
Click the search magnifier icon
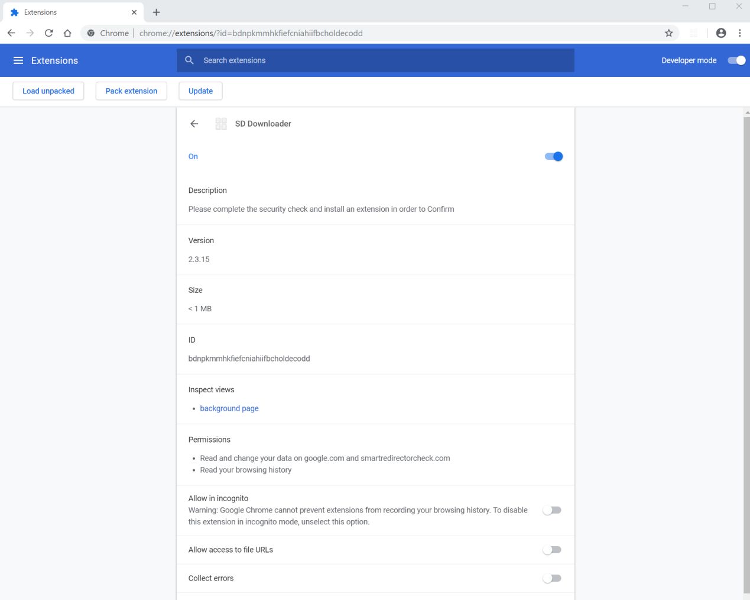pos(189,60)
